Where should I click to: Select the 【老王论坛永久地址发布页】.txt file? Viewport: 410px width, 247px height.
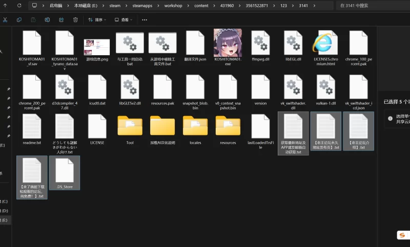click(x=326, y=131)
